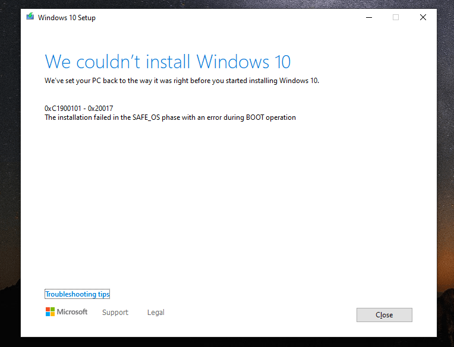Minimize the Windows 10 Setup window
The height and width of the screenshot is (347, 454).
(x=369, y=17)
